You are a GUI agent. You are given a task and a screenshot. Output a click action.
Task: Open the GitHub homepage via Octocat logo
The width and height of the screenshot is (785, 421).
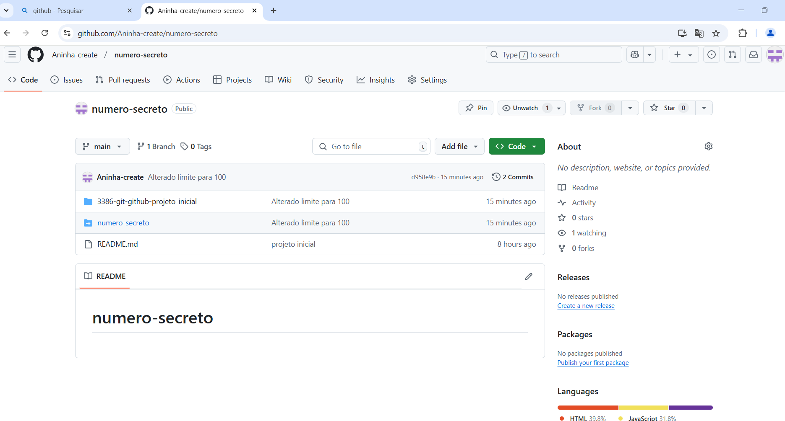pyautogui.click(x=35, y=55)
